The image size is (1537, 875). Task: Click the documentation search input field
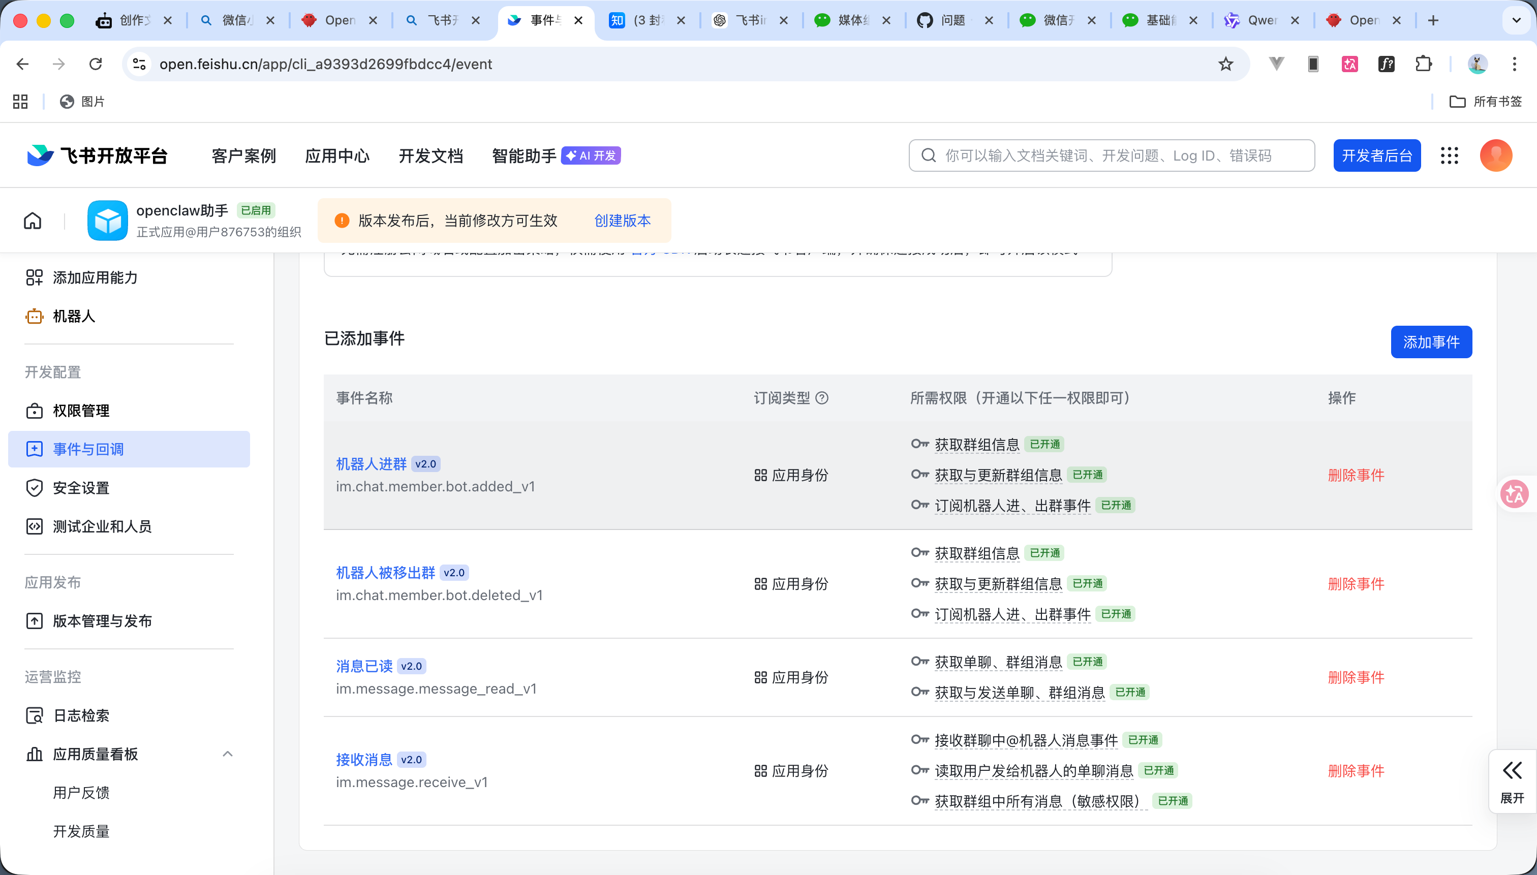pyautogui.click(x=1111, y=155)
